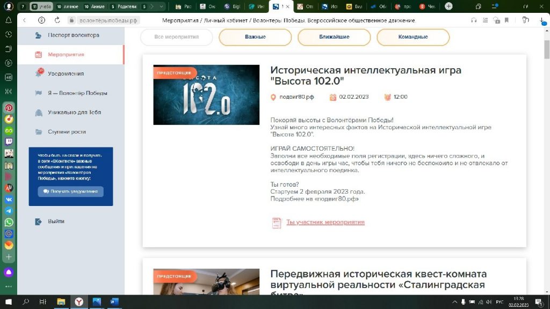Open the Windows Start menu
The height and width of the screenshot is (309, 550).
point(9,301)
